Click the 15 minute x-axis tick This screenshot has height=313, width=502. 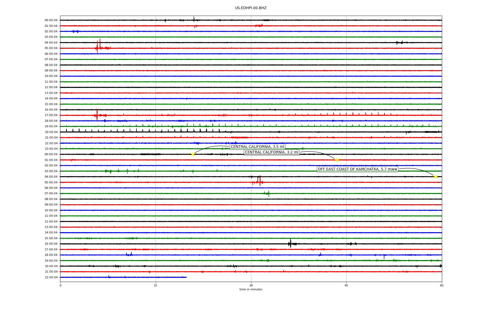pyautogui.click(x=156, y=285)
